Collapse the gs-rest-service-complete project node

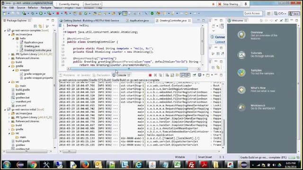[5, 30]
